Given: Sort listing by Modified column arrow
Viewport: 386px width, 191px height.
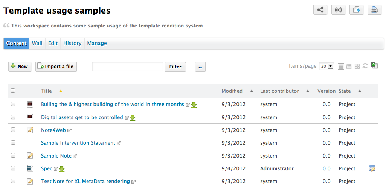Looking at the screenshot, I should point(252,91).
